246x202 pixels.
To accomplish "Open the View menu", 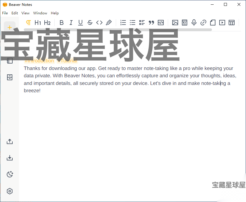I will tap(25, 13).
